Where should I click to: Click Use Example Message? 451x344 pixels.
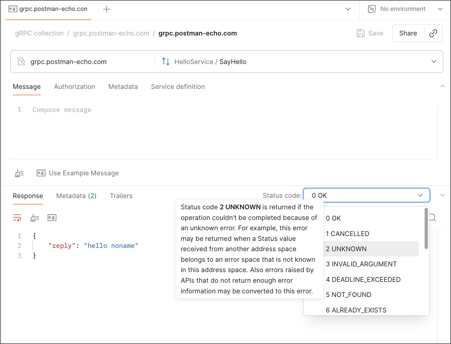tap(83, 173)
